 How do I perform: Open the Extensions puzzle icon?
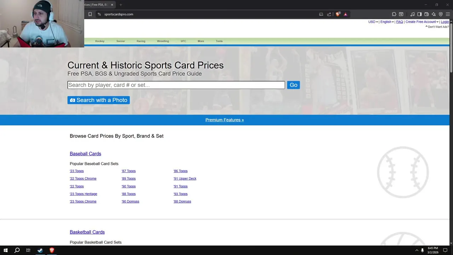[x=394, y=14]
